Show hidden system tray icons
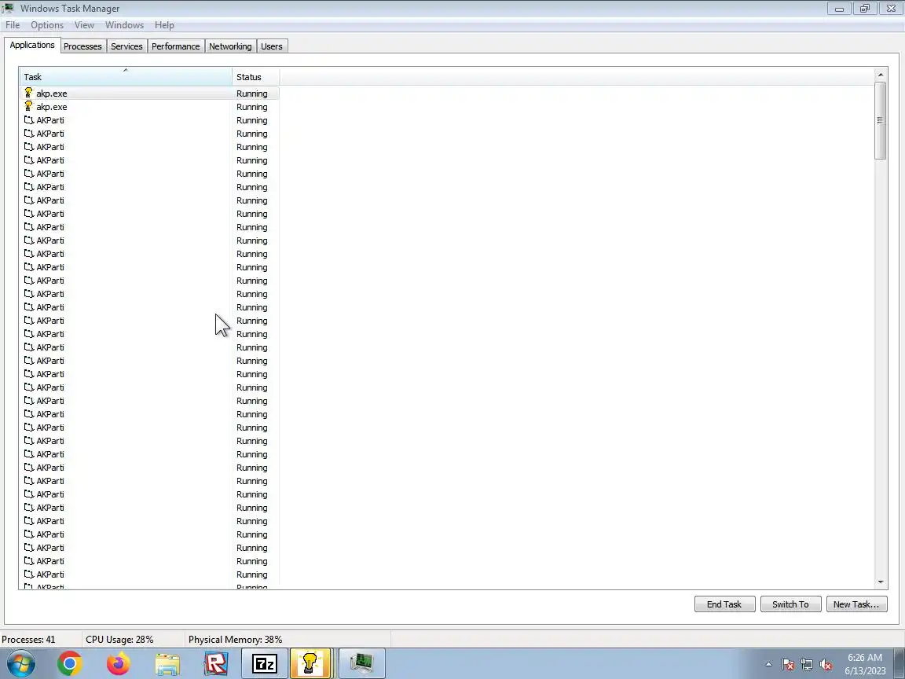905x679 pixels. (x=768, y=665)
